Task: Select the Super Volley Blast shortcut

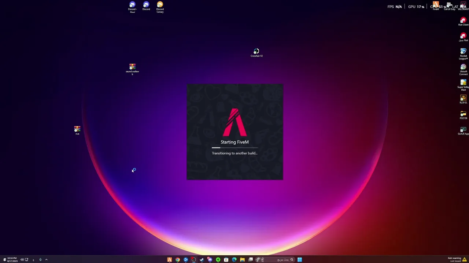Action: click(x=463, y=85)
